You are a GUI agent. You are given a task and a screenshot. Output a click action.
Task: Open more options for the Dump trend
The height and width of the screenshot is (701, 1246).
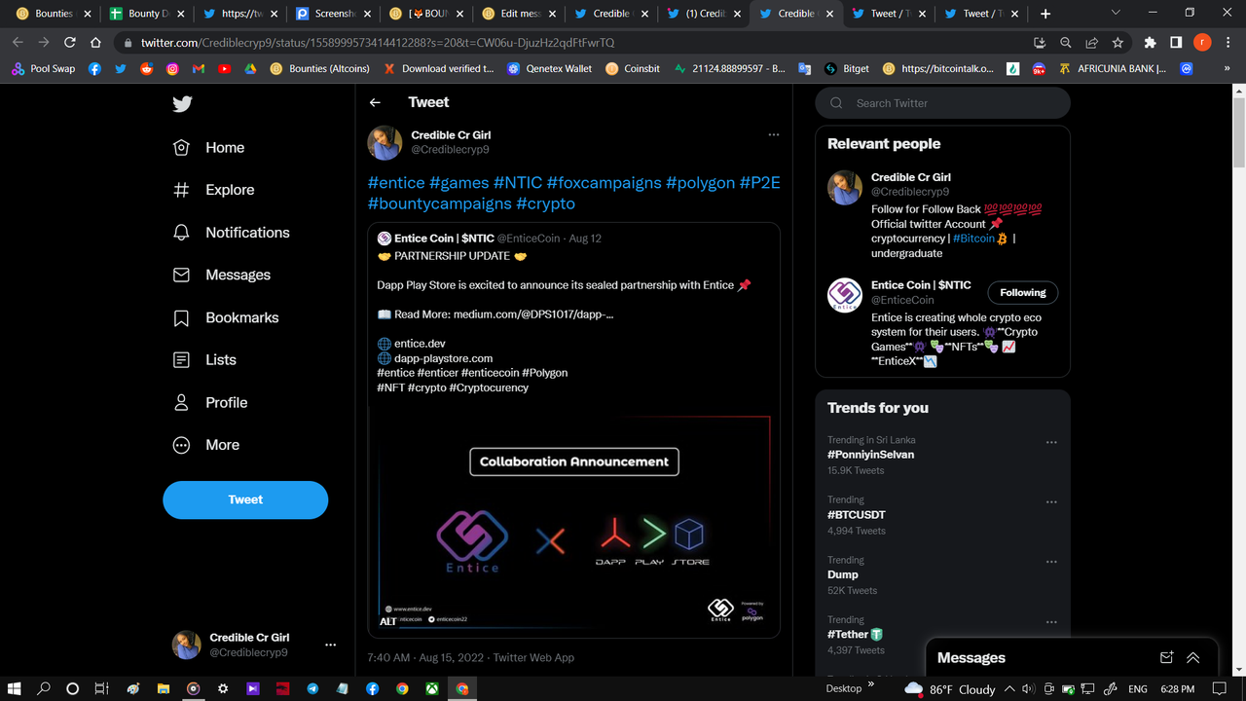[x=1051, y=563]
